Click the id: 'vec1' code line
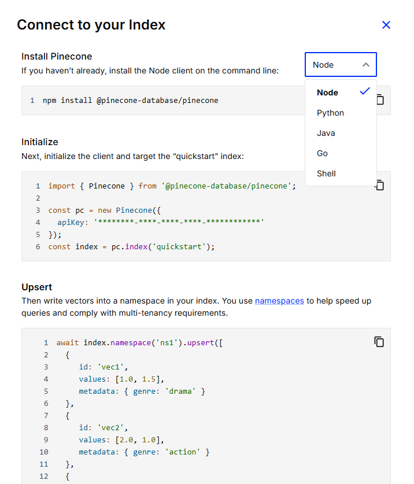Screen dimensions: 414x484 103,367
